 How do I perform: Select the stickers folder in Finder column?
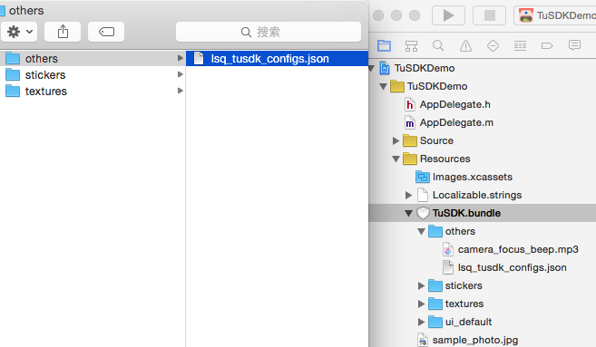pyautogui.click(x=93, y=75)
